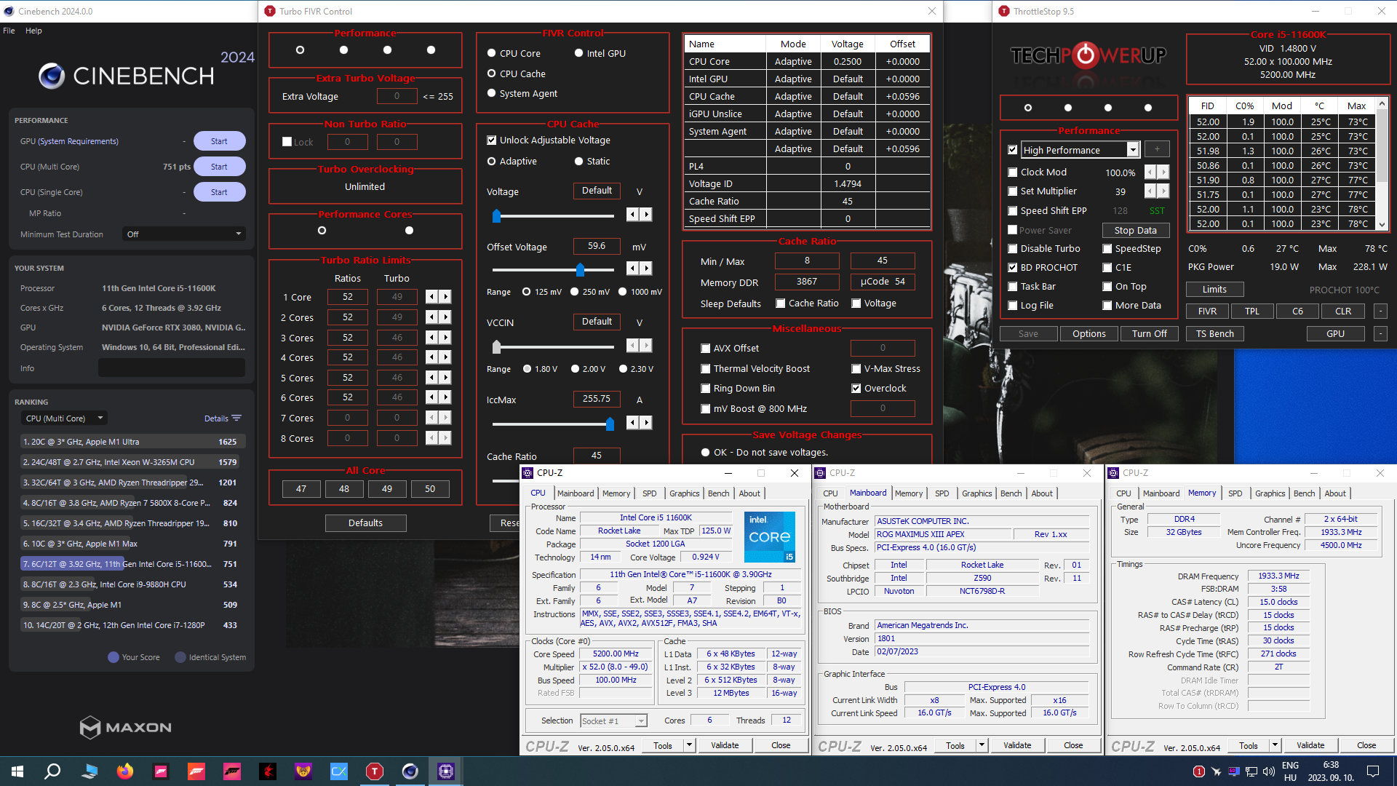Open the volume control in system tray

pos(1269,771)
